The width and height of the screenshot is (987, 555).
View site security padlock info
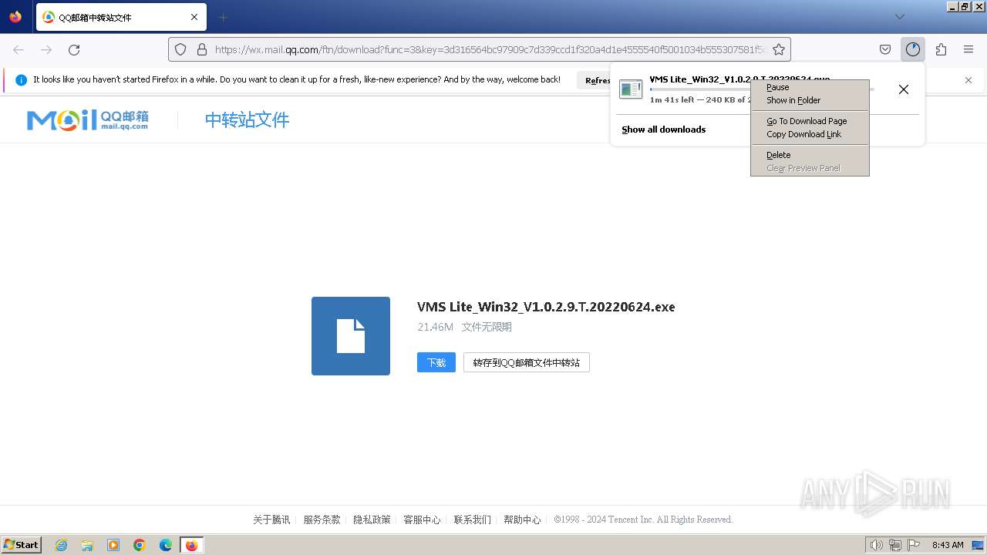(202, 49)
